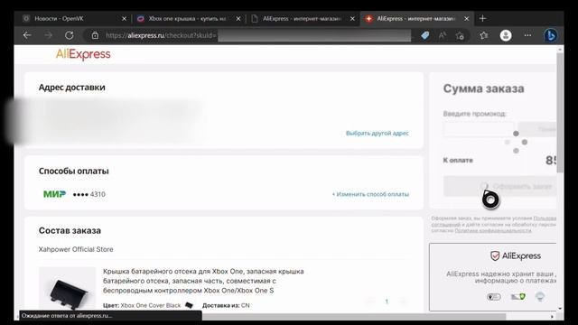The width and height of the screenshot is (578, 325).
Task: Click the К оплате label
Action: 458,161
